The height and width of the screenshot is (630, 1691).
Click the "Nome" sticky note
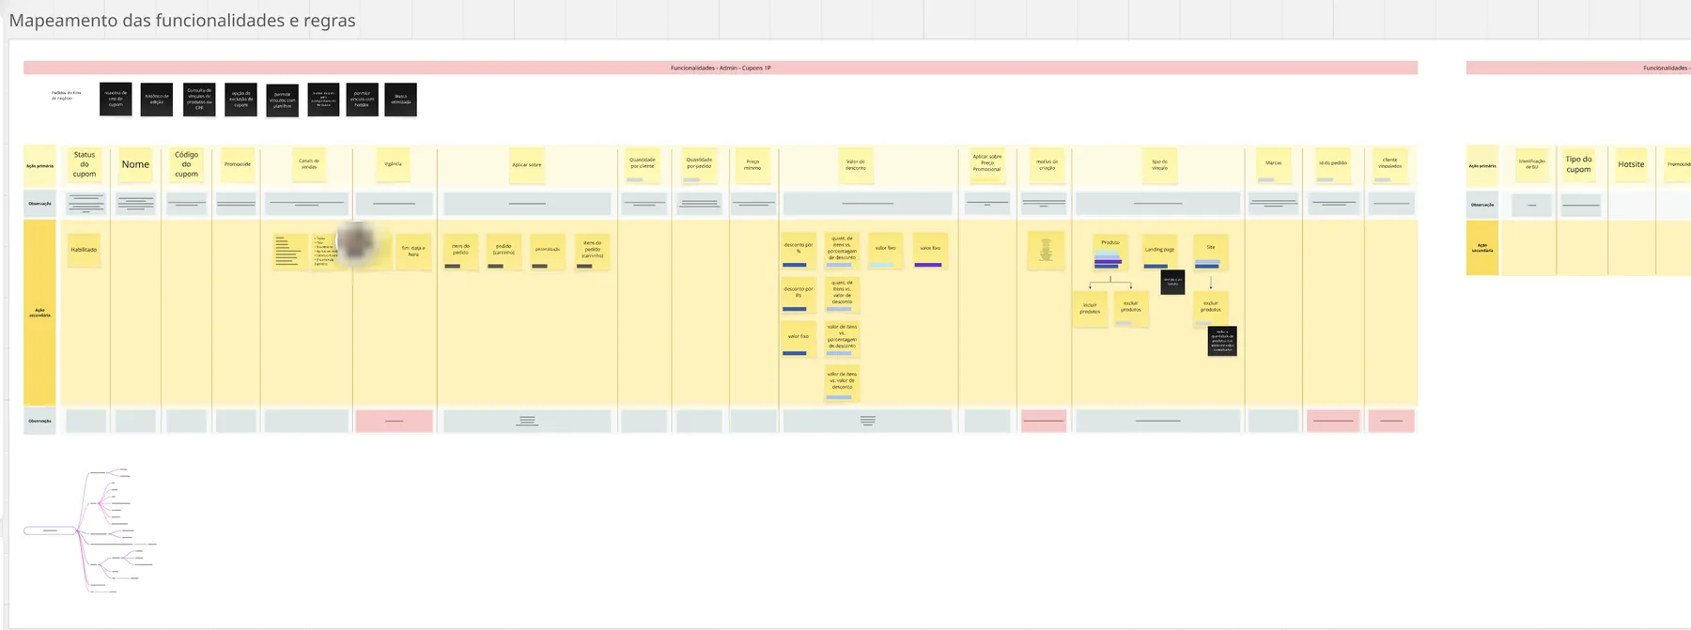tap(135, 164)
